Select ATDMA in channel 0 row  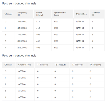[22, 71]
